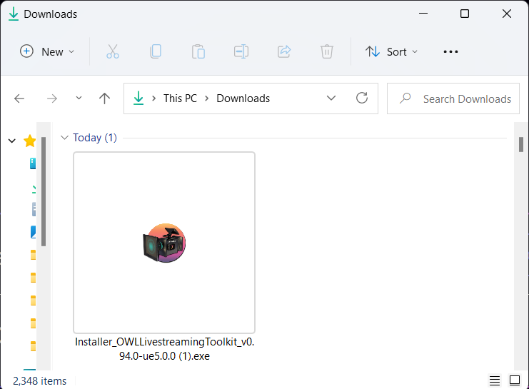Screen dimensions: 529x389
Task: Click the green download icon in address bar
Action: pos(138,98)
